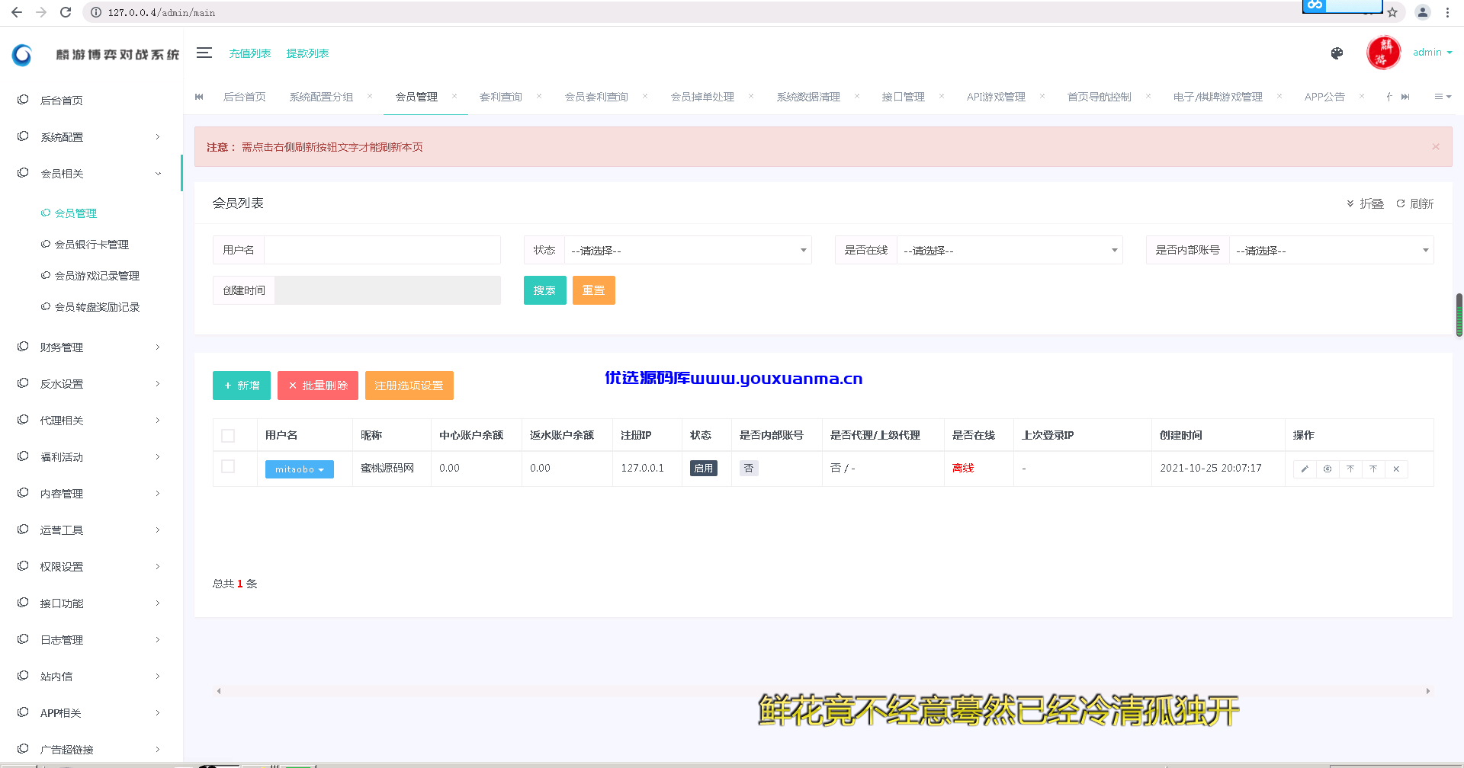Click the circular refresh icon in mitaobo row
This screenshot has height=768, width=1464.
point(1328,469)
